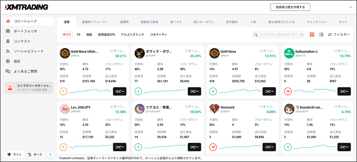This screenshot has height=162, width=357.
Task: Click the よくあるご質問 chat icon
Action: tap(8, 71)
